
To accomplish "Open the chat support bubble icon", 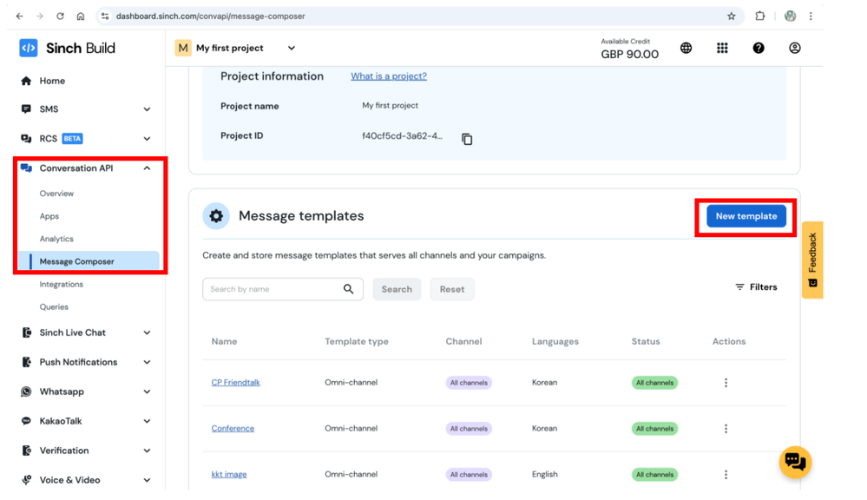I will pos(794,462).
